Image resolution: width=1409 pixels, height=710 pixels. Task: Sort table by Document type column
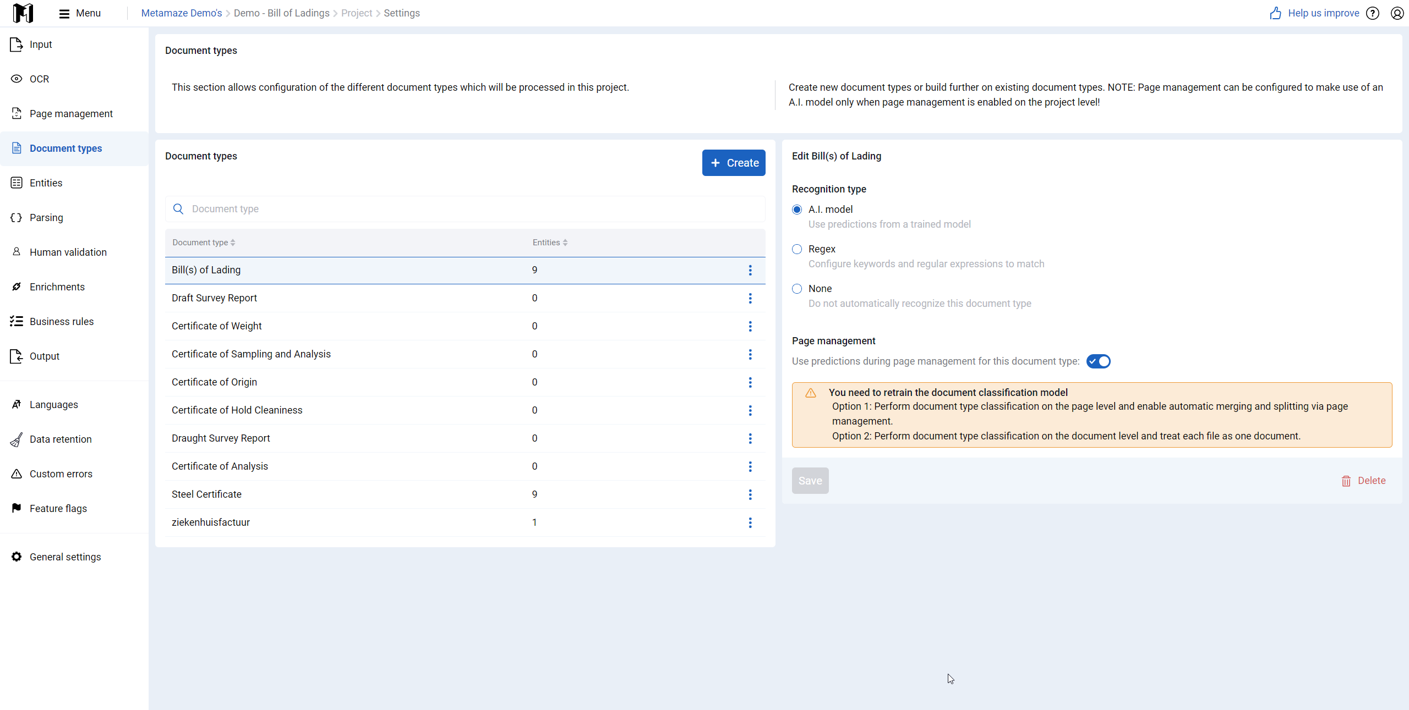click(x=204, y=243)
